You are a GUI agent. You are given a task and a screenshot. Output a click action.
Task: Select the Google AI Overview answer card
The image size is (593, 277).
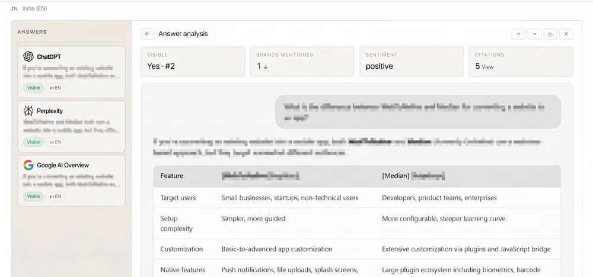(x=72, y=180)
